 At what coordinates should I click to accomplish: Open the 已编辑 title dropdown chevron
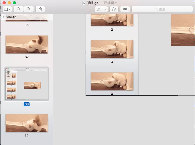tap(116, 3)
